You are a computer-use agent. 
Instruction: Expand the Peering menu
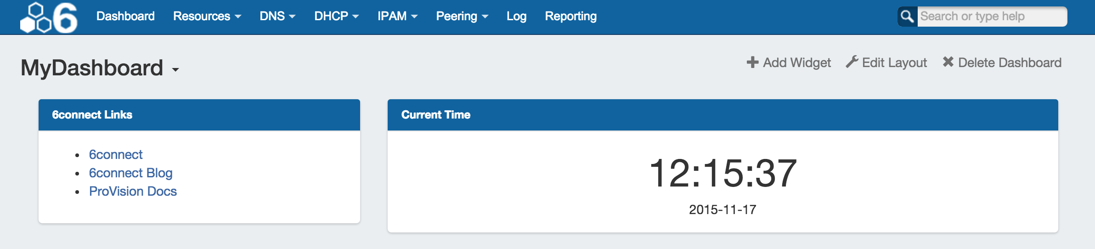point(462,17)
